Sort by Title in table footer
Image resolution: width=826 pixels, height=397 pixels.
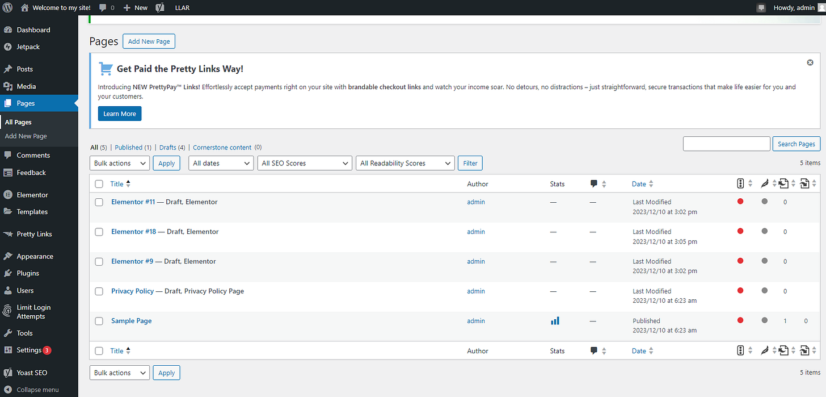coord(117,351)
